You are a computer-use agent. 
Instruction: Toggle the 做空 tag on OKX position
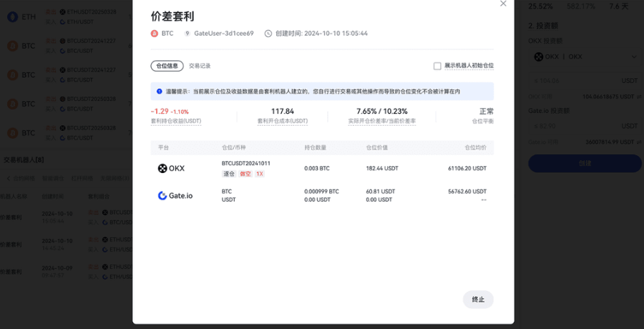click(245, 174)
